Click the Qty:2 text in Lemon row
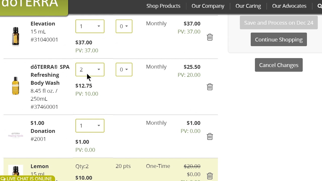 (x=82, y=166)
